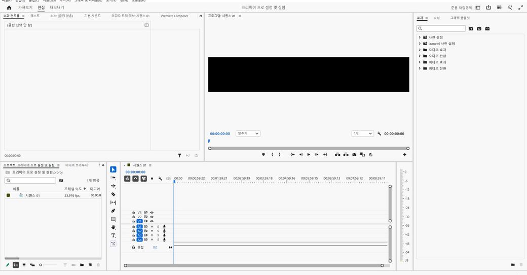Select the Pen tool
Image resolution: width=527 pixels, height=275 pixels.
click(x=113, y=211)
